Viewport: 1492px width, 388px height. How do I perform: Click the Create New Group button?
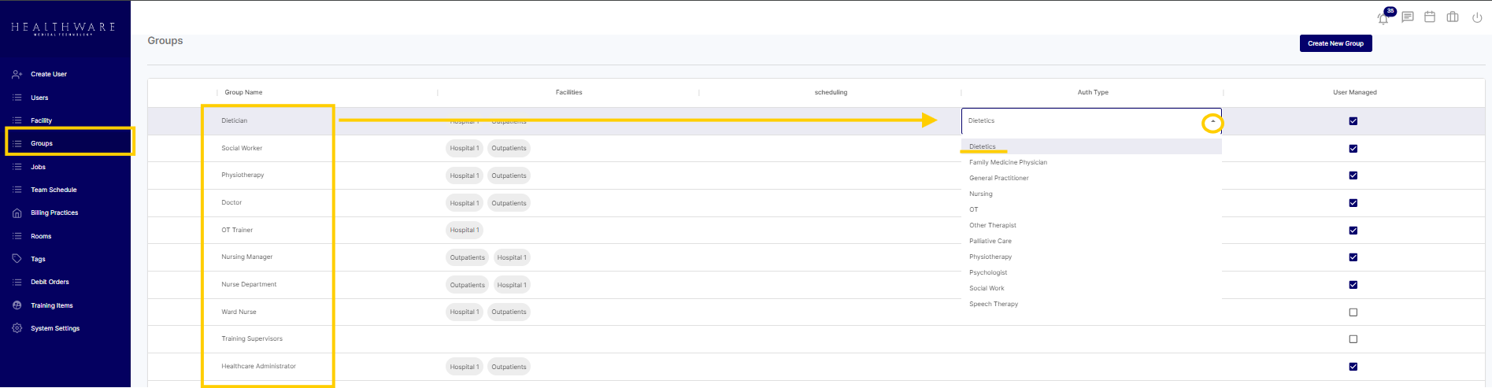coord(1335,43)
